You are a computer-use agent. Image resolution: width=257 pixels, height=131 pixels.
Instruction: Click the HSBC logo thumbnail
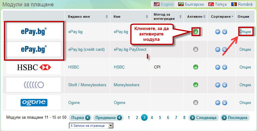coord(34,67)
